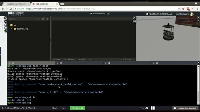This screenshot has width=200, height=112.
Task: Close the Robot Ignite browser tab
Action: pyautogui.click(x=57, y=4)
